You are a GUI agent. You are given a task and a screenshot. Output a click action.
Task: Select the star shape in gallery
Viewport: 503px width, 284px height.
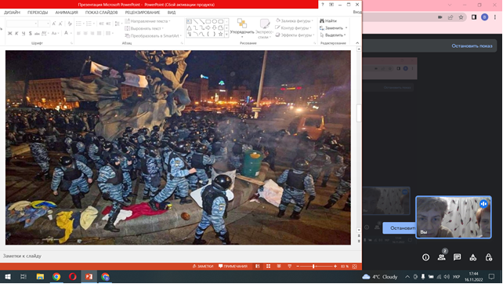pos(221,34)
